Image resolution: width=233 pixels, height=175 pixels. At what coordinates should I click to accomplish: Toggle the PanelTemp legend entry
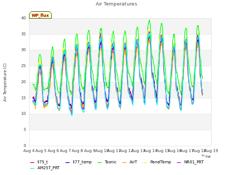[157, 162]
